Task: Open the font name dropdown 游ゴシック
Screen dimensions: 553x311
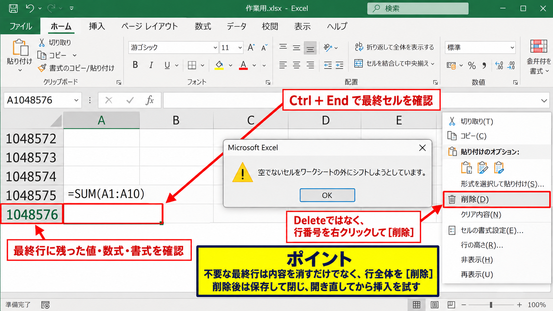Action: (x=215, y=48)
